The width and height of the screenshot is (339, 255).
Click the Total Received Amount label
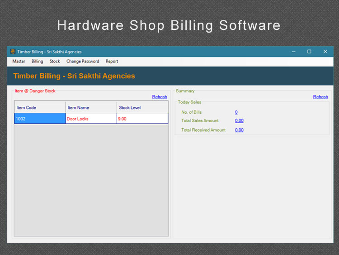[203, 130]
